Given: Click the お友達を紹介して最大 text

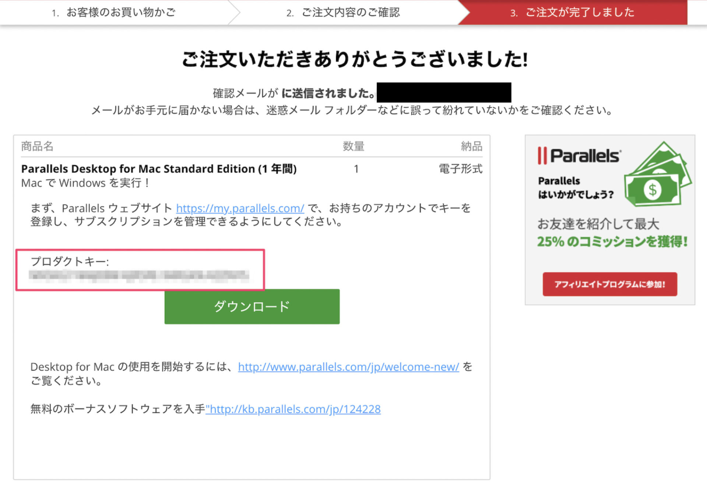Looking at the screenshot, I should click(x=598, y=224).
